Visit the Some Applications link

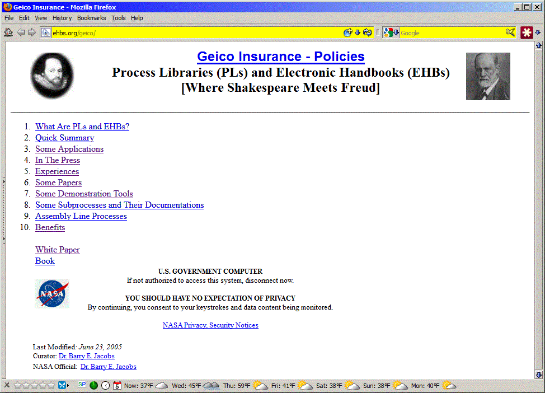[x=69, y=149]
